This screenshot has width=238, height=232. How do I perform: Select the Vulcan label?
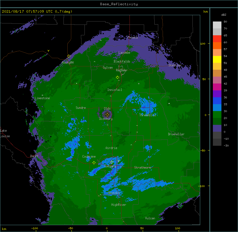(x=150, y=218)
